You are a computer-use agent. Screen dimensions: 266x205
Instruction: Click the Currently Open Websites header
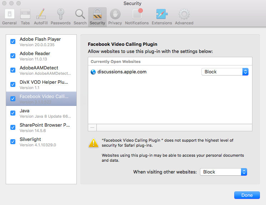(x=116, y=62)
